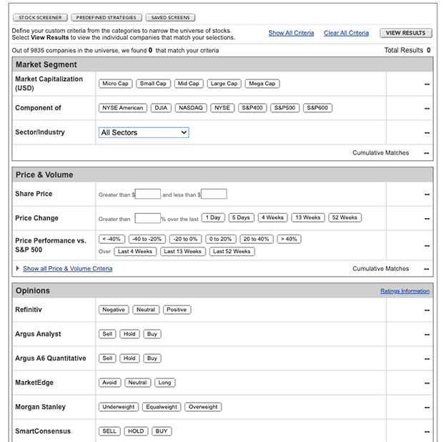This screenshot has height=442, width=446.
Task: Toggle the S&P500 component filter
Action: (284, 108)
